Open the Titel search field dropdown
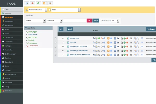The width and height of the screenshot is (156, 104). coord(35,21)
